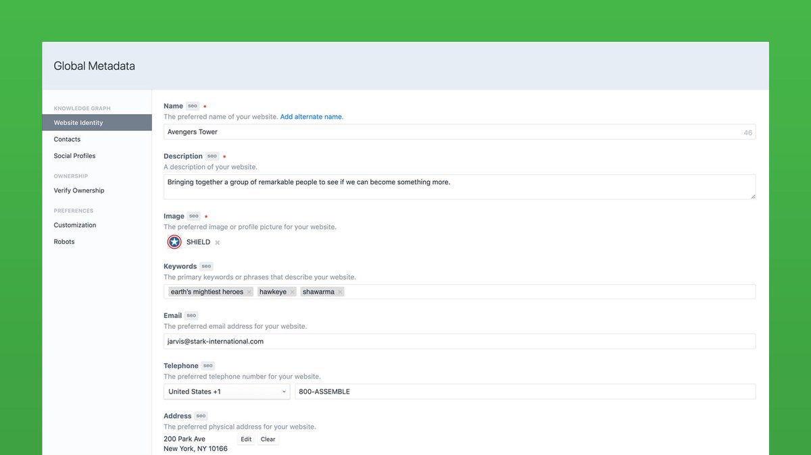Click the SHIELD logo thumbnail
811x455 pixels.
pos(174,241)
